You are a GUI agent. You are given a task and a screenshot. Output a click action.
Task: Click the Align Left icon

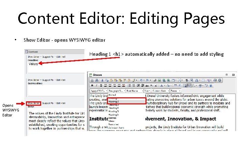(106, 86)
